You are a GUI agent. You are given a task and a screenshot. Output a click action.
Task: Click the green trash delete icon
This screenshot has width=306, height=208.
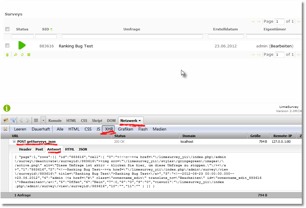point(7,55)
